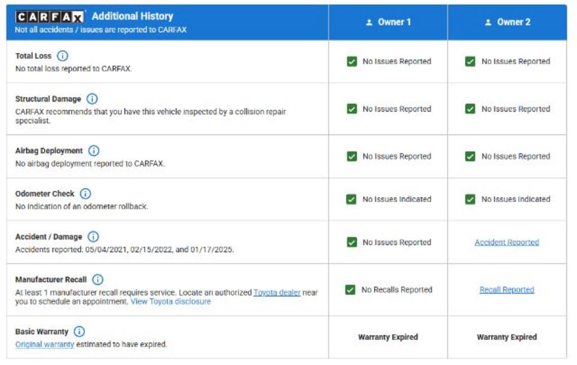The image size is (577, 365).
Task: Click the Airbag Deployment info icon
Action: pos(94,150)
